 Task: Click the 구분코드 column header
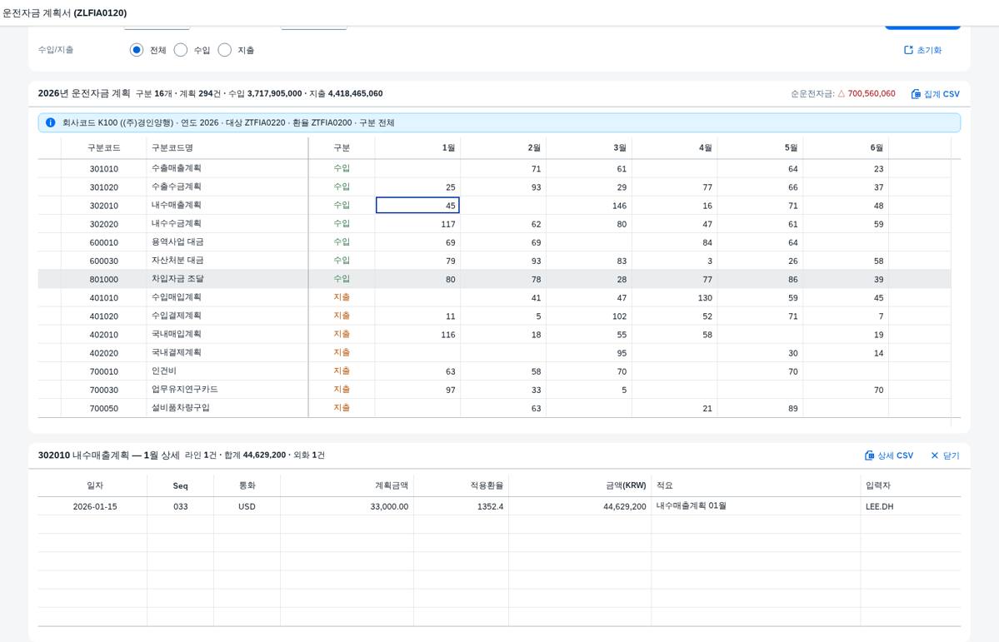104,147
